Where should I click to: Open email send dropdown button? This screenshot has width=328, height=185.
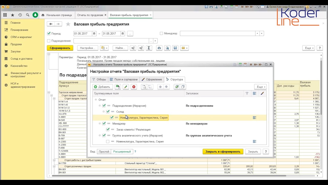point(184,48)
